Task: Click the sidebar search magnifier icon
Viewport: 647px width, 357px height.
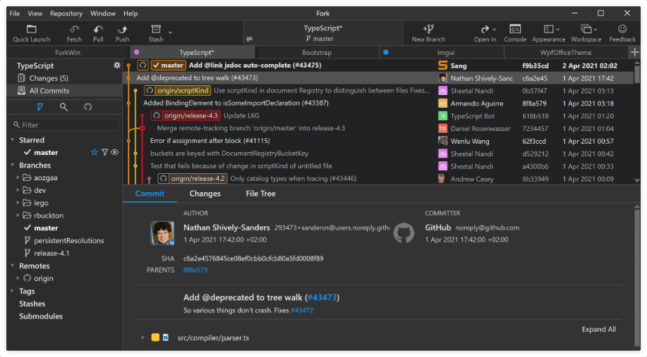Action: point(64,107)
